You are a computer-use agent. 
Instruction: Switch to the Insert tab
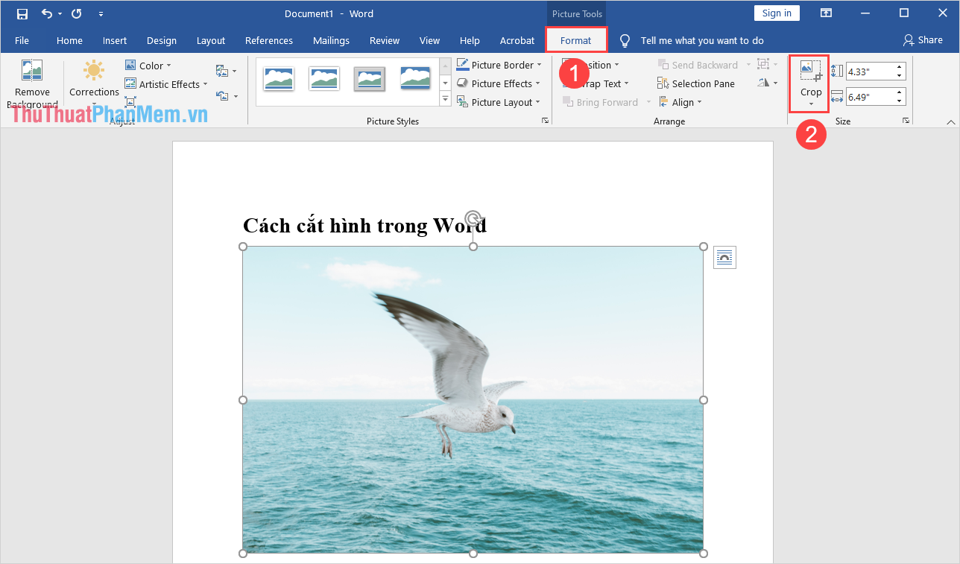[115, 40]
